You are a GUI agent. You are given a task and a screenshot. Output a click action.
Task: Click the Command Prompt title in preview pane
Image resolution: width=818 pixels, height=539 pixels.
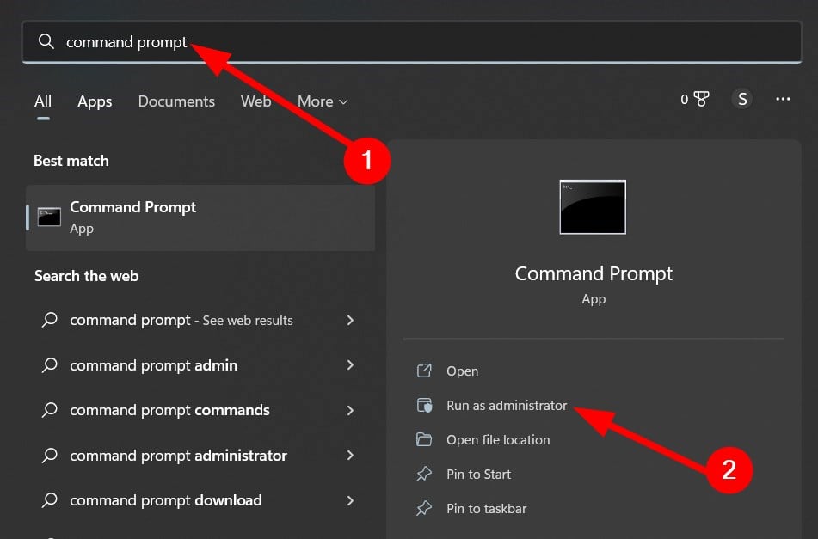coord(594,273)
